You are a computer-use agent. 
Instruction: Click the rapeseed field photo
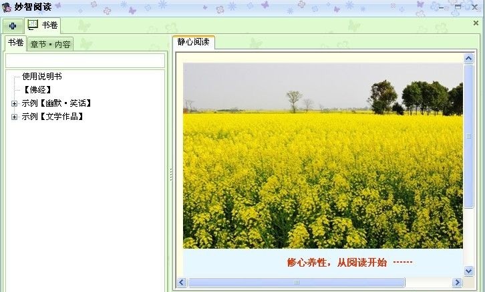323,155
